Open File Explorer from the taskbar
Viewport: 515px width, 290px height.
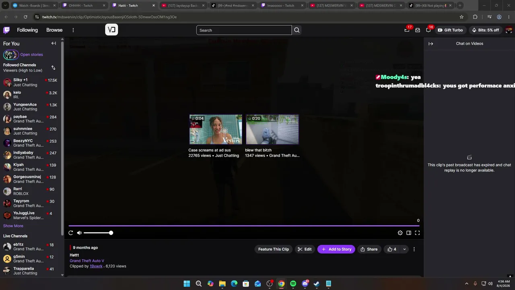tap(222, 284)
